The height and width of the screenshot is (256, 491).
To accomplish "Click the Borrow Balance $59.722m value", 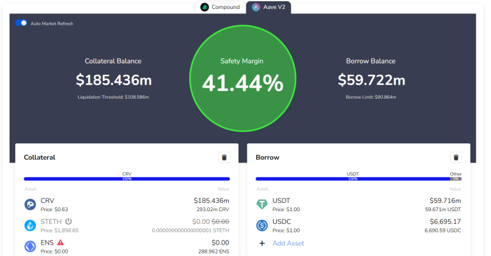I will pos(371,80).
